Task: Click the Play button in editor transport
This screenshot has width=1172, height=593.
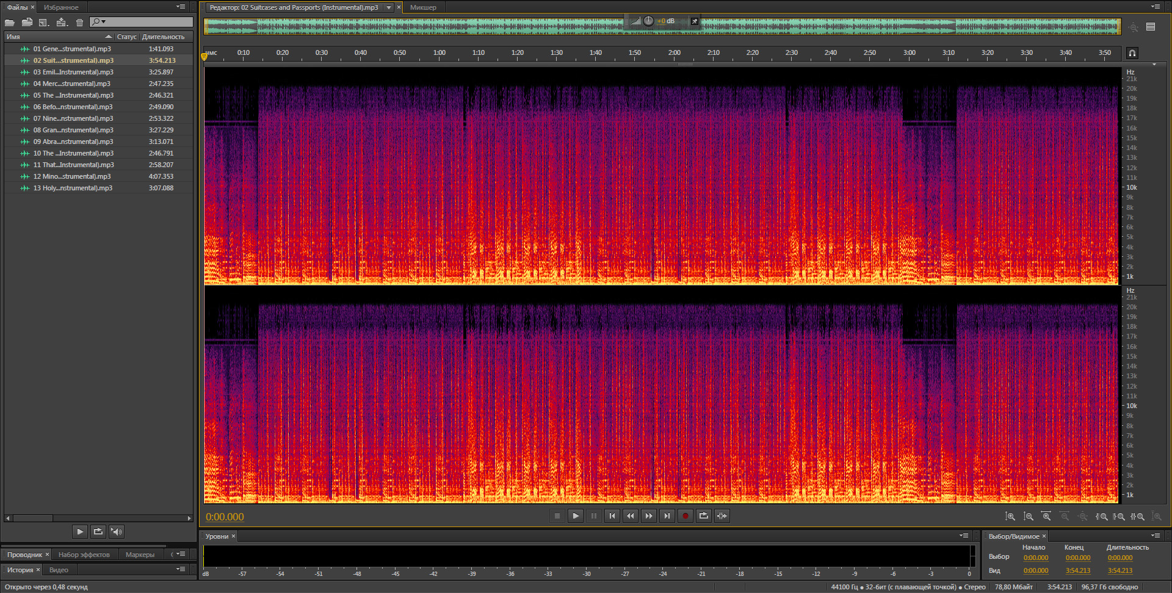Action: 576,516
